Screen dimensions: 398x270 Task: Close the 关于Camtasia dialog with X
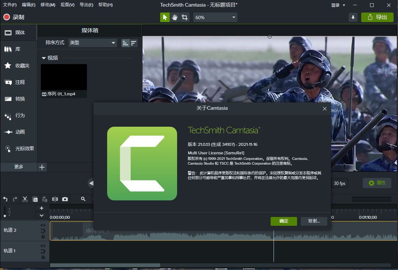(324, 109)
